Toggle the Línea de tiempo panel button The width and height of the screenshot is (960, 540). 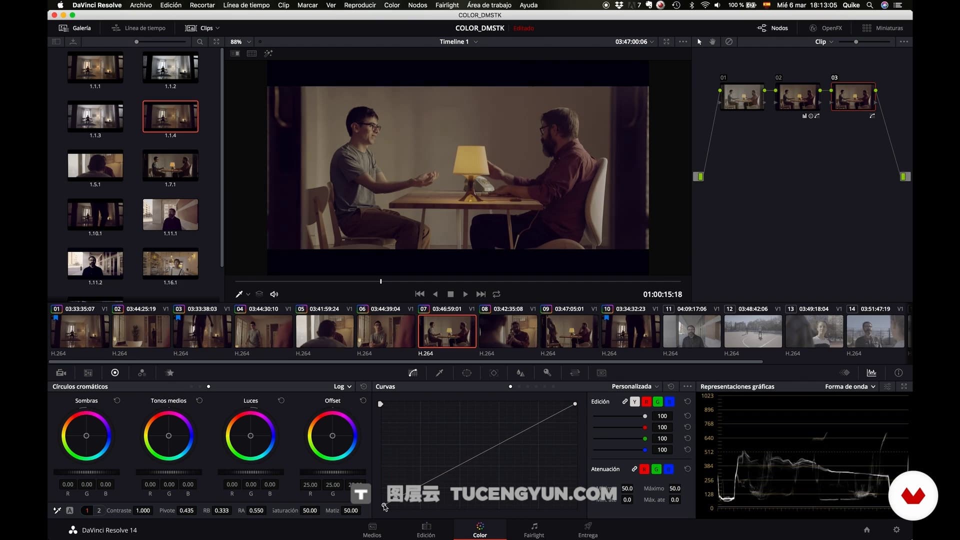(x=138, y=28)
